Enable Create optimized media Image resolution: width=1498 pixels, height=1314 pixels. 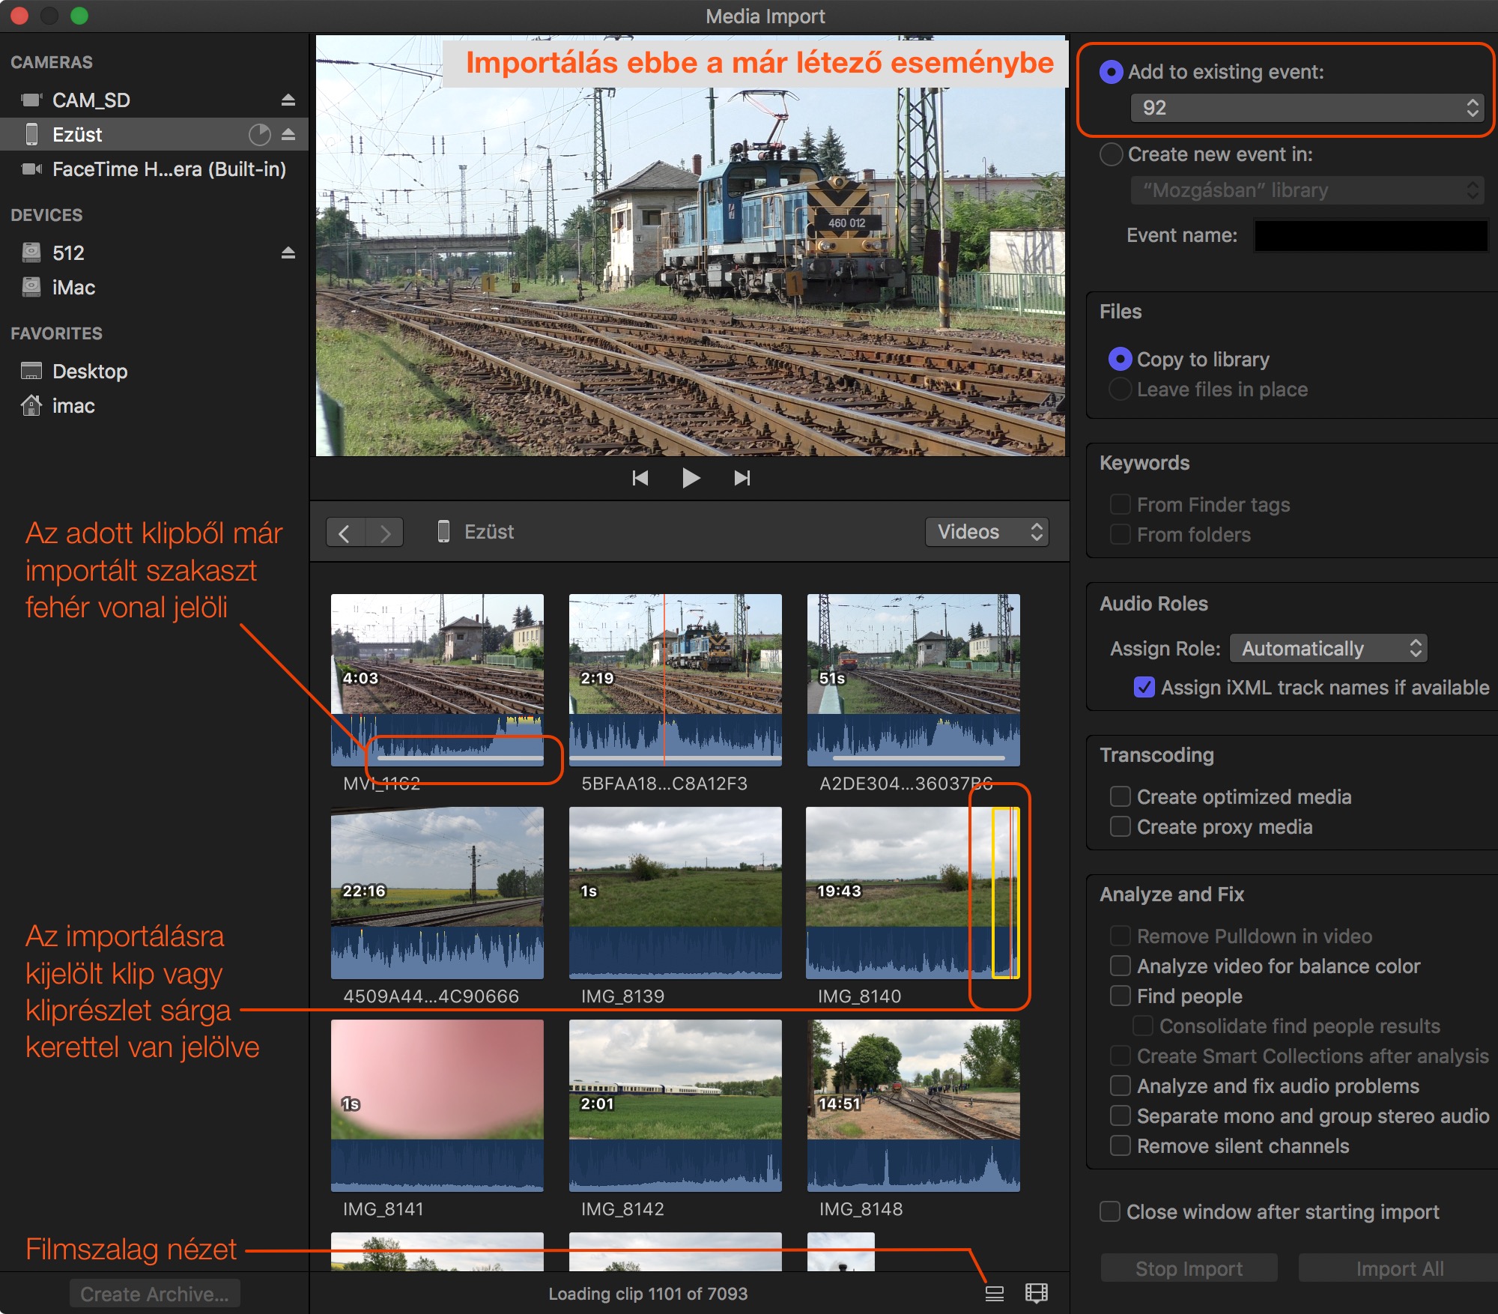pyautogui.click(x=1121, y=796)
